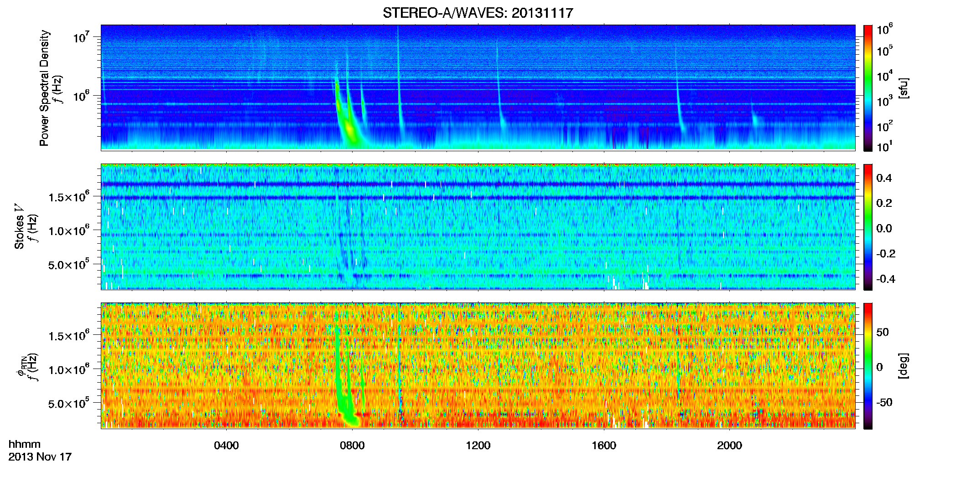Click the title STEREO-A/WAVES: 20131117
Viewport: 956px width, 492px height.
pos(478,13)
